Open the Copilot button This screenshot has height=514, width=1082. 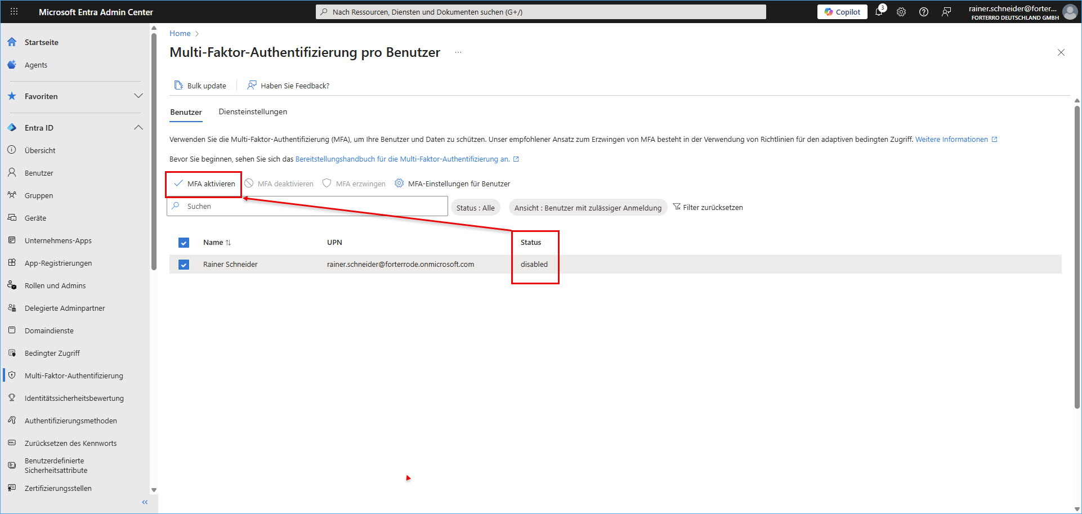coord(842,12)
